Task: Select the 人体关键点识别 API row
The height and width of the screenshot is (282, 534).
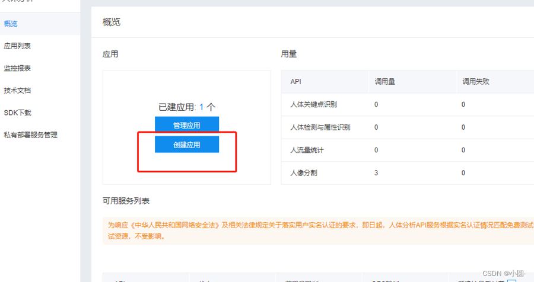Action: click(x=313, y=104)
